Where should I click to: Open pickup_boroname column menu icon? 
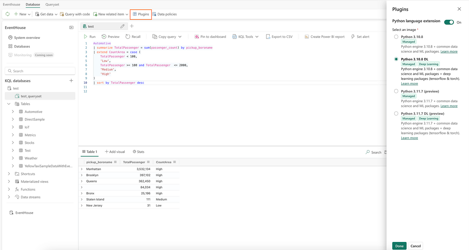coord(115,162)
